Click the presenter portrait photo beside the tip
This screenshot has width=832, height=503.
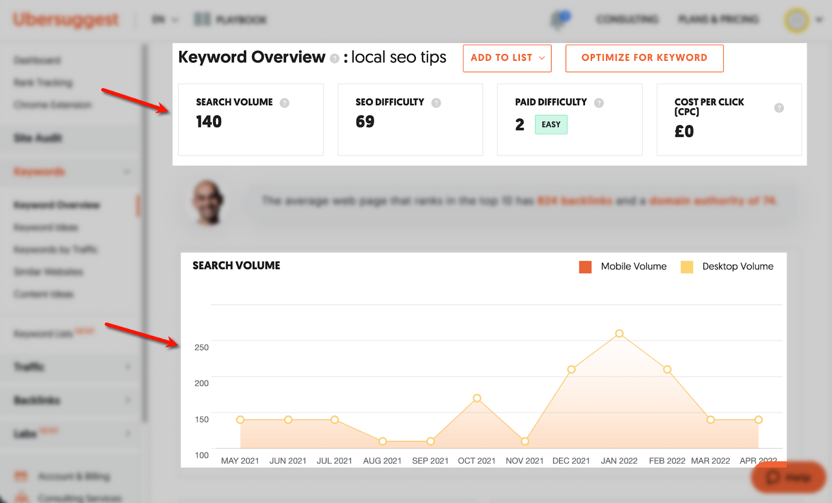point(208,202)
